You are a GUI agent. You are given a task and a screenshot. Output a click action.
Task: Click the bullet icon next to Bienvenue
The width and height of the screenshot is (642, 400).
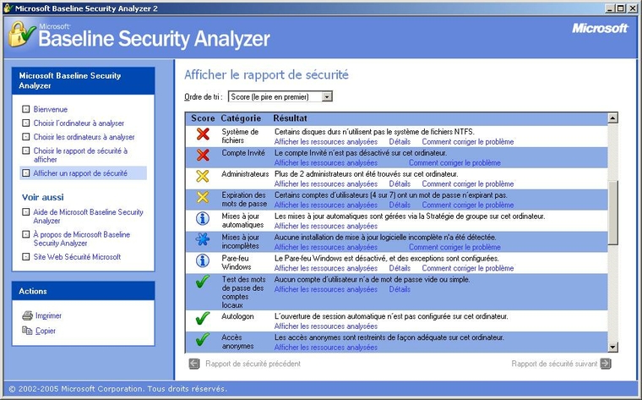(x=26, y=109)
